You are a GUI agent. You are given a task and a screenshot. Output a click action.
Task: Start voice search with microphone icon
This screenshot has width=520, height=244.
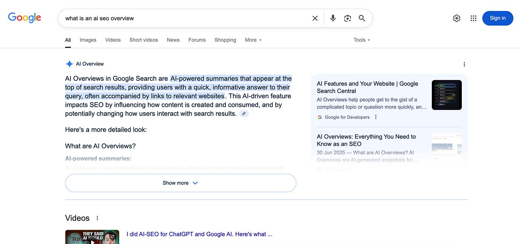pos(333,18)
